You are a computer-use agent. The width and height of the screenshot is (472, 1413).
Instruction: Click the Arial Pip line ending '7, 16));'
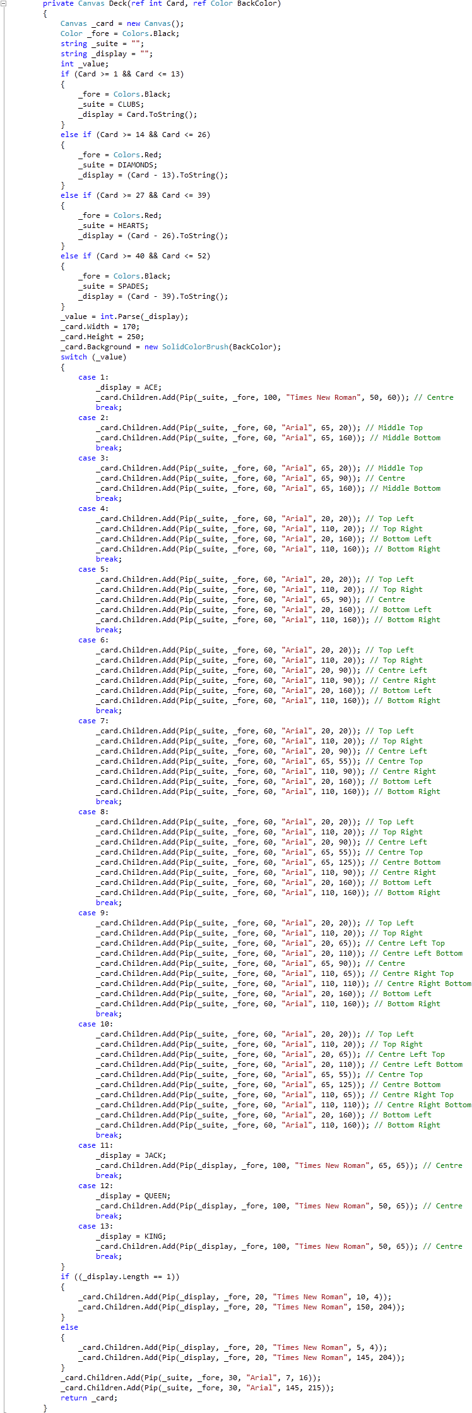(191, 1378)
